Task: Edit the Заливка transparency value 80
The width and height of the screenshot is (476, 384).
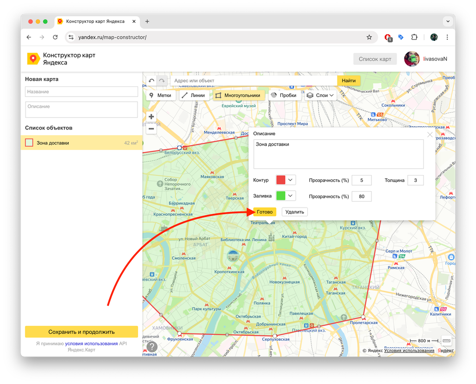Action: pyautogui.click(x=362, y=196)
